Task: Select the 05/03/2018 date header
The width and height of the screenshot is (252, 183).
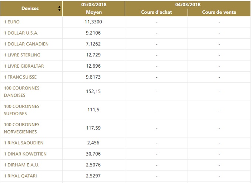Action: (93, 4)
